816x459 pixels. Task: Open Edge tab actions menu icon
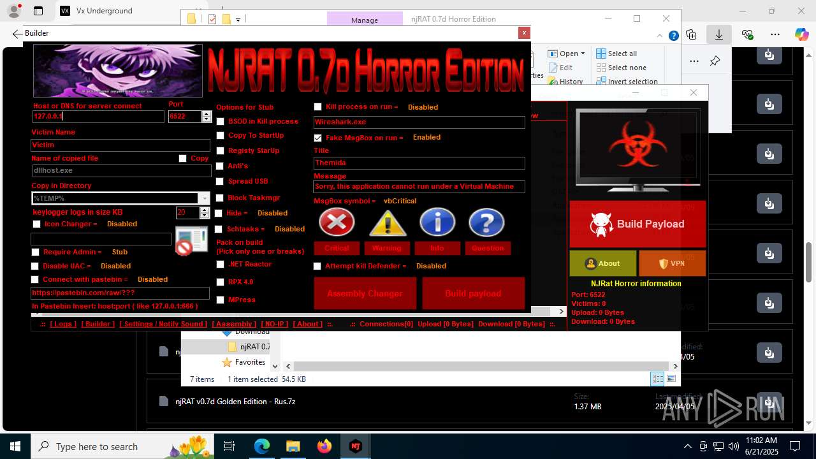38,11
